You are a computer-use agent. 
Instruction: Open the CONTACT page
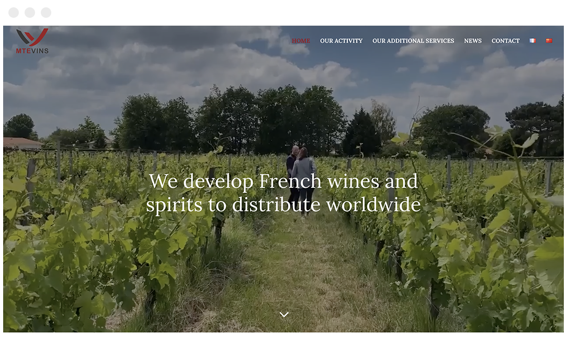click(x=505, y=41)
